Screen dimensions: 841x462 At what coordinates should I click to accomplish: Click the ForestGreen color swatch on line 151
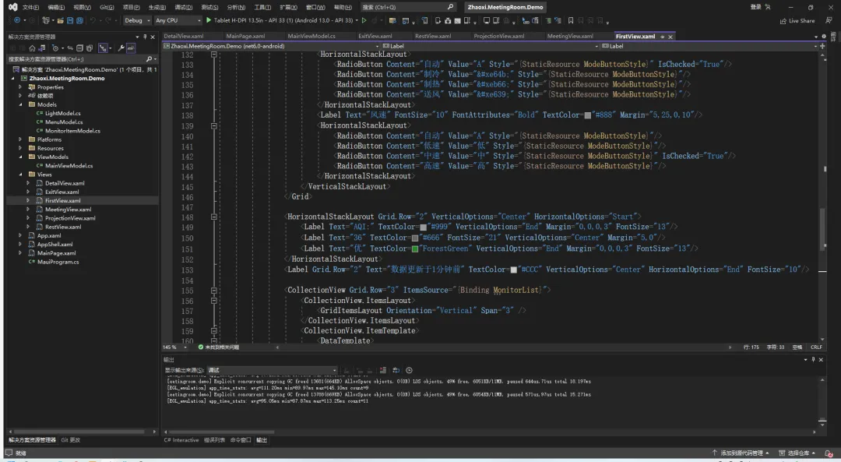(416, 249)
